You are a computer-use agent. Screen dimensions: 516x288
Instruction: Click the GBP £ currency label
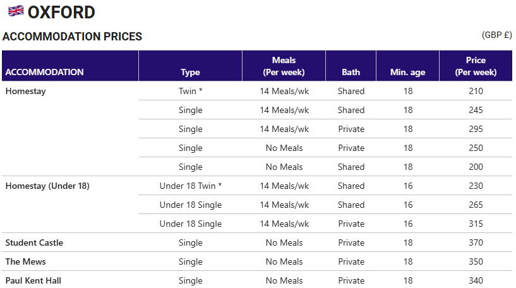pos(497,35)
